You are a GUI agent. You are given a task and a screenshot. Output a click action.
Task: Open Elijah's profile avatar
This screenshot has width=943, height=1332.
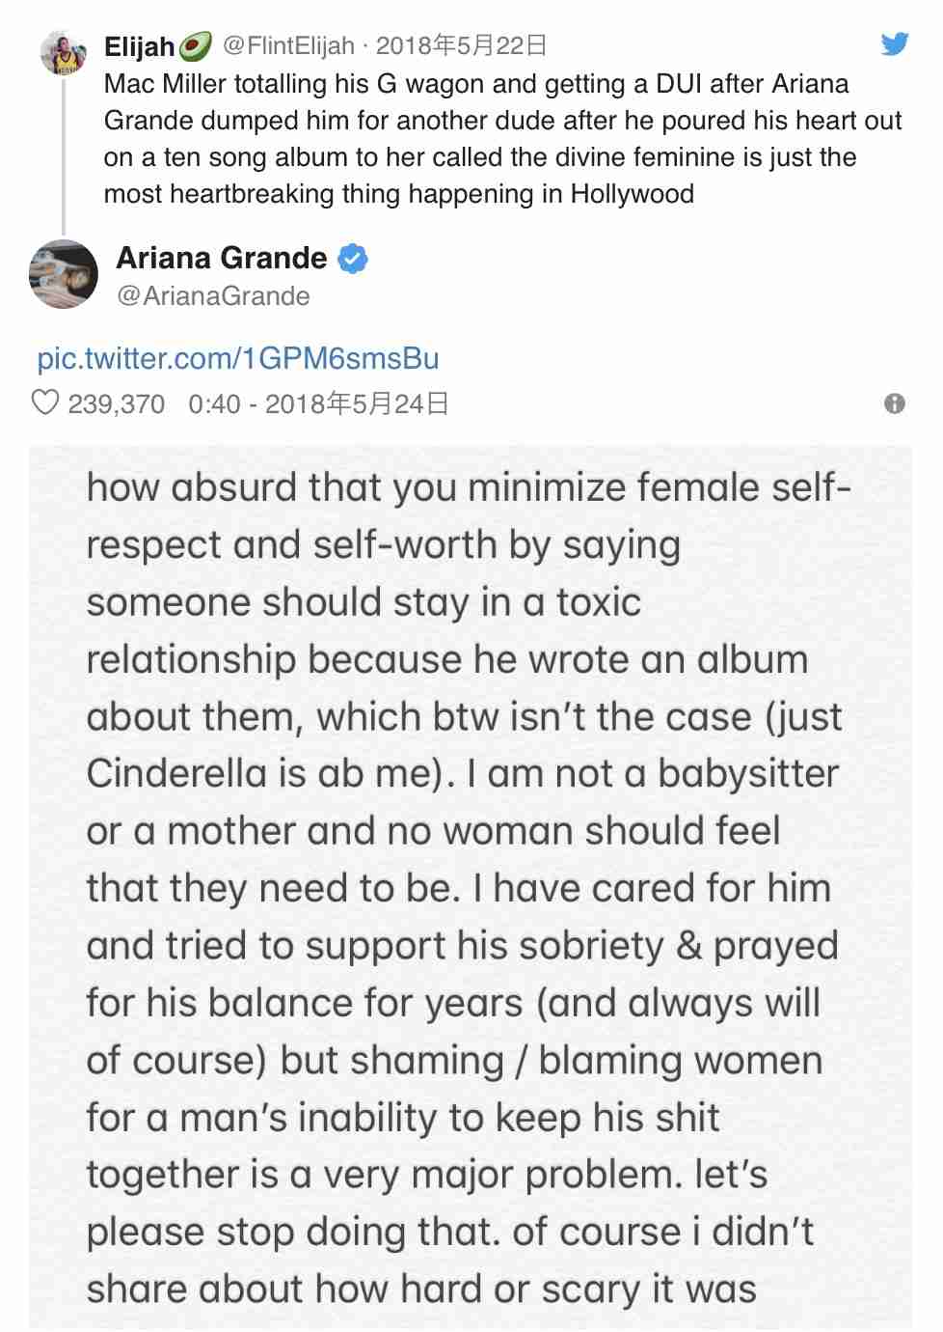tap(64, 53)
